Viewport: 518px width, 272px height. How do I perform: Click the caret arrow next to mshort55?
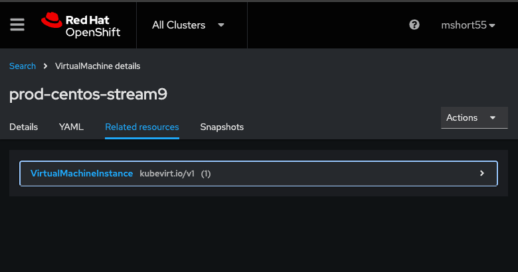point(492,26)
